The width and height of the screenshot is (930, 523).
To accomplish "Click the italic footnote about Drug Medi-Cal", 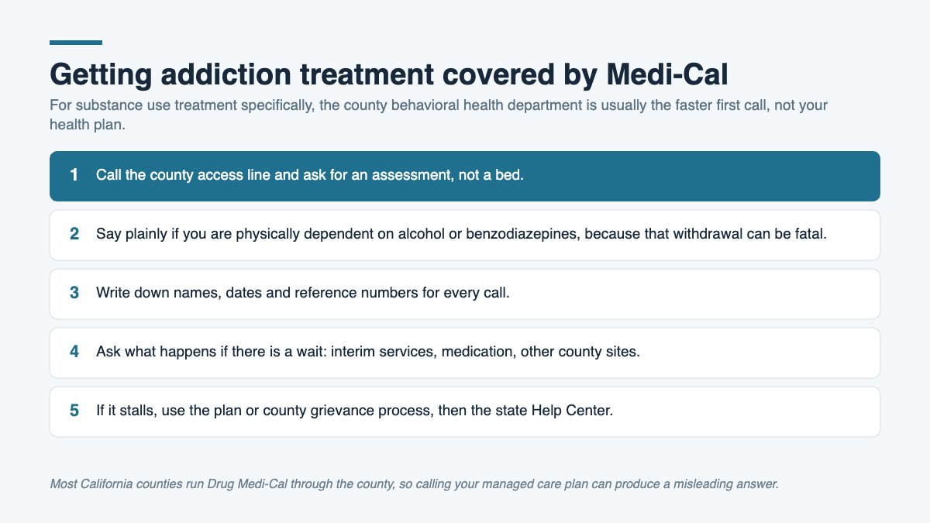I will pyautogui.click(x=414, y=484).
